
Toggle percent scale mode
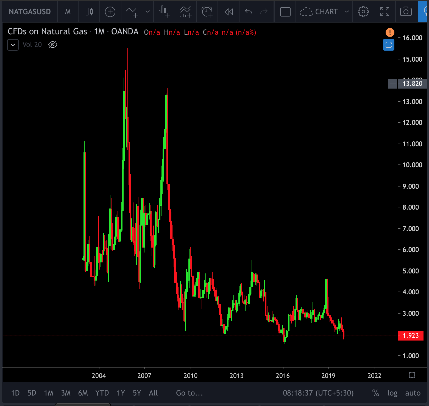tap(375, 393)
